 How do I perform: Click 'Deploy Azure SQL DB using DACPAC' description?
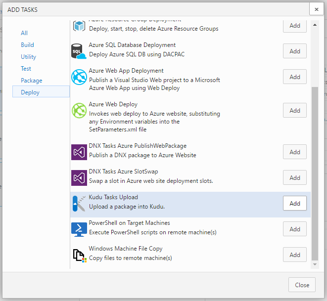coord(137,54)
